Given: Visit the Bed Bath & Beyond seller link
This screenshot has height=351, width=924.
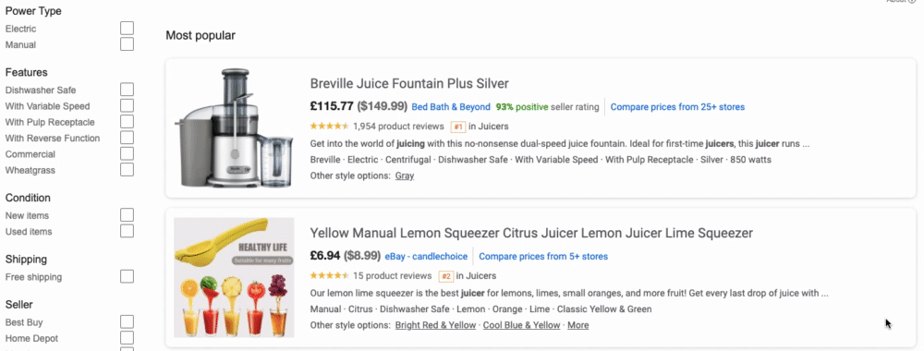Looking at the screenshot, I should pyautogui.click(x=451, y=107).
